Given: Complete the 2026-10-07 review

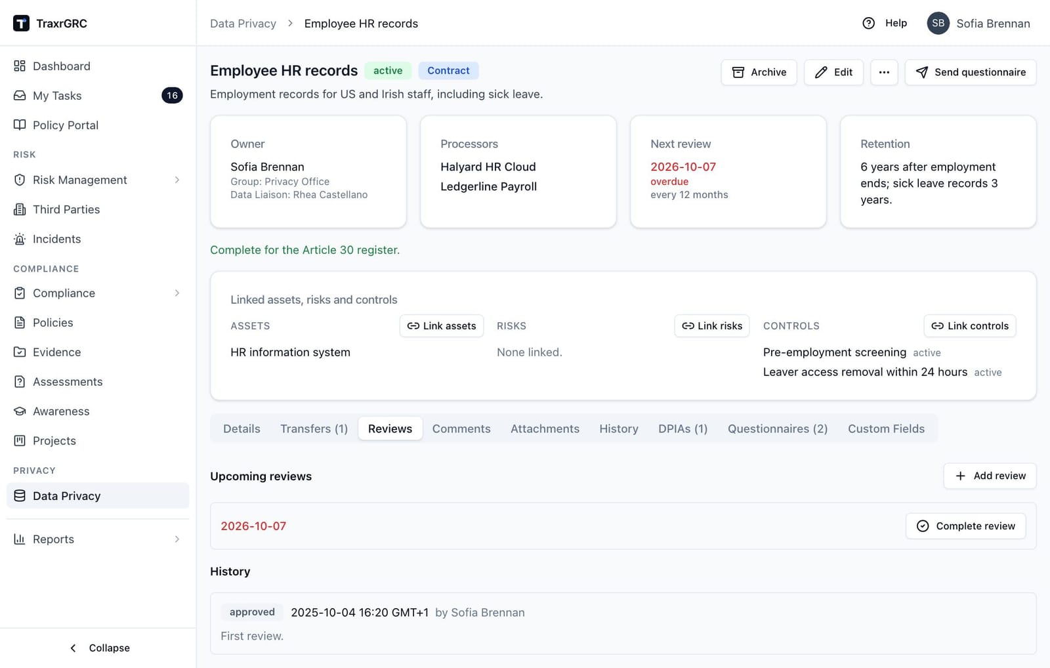Looking at the screenshot, I should pos(965,526).
